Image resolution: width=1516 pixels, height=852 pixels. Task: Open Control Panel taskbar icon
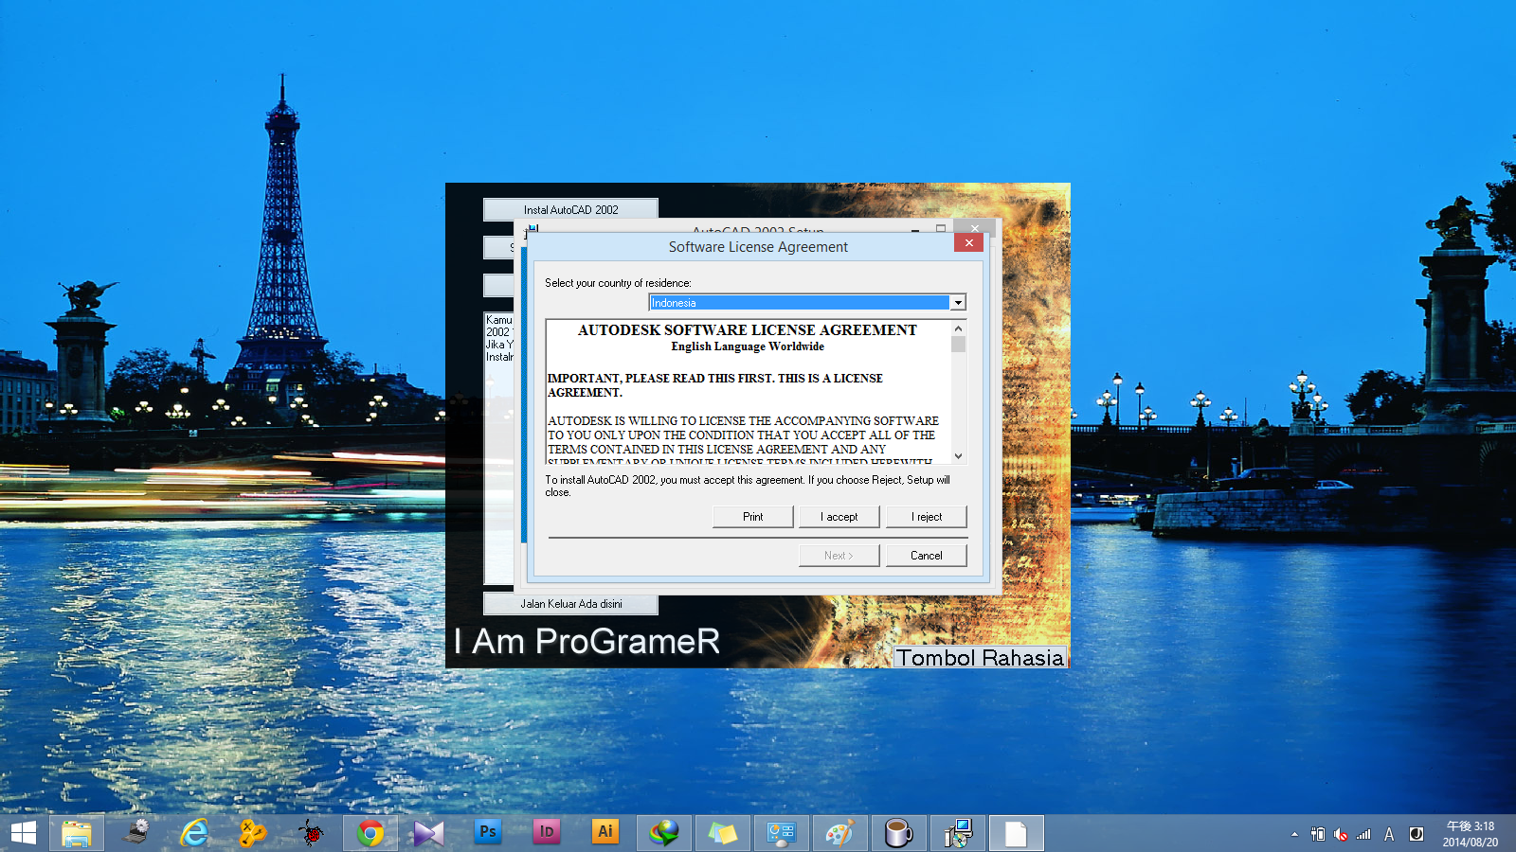pos(782,833)
